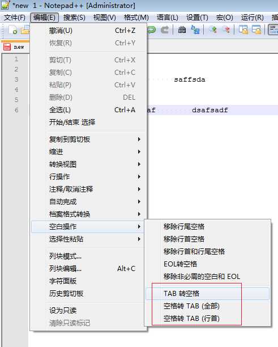The height and width of the screenshot is (347, 278).
Task: Click the text dsafsadf on line 6
Action: pyautogui.click(x=210, y=110)
